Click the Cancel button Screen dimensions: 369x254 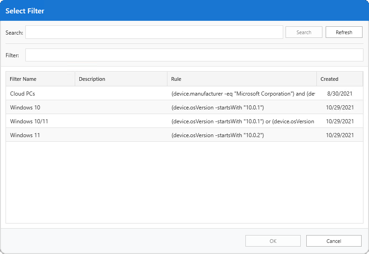[x=333, y=241]
